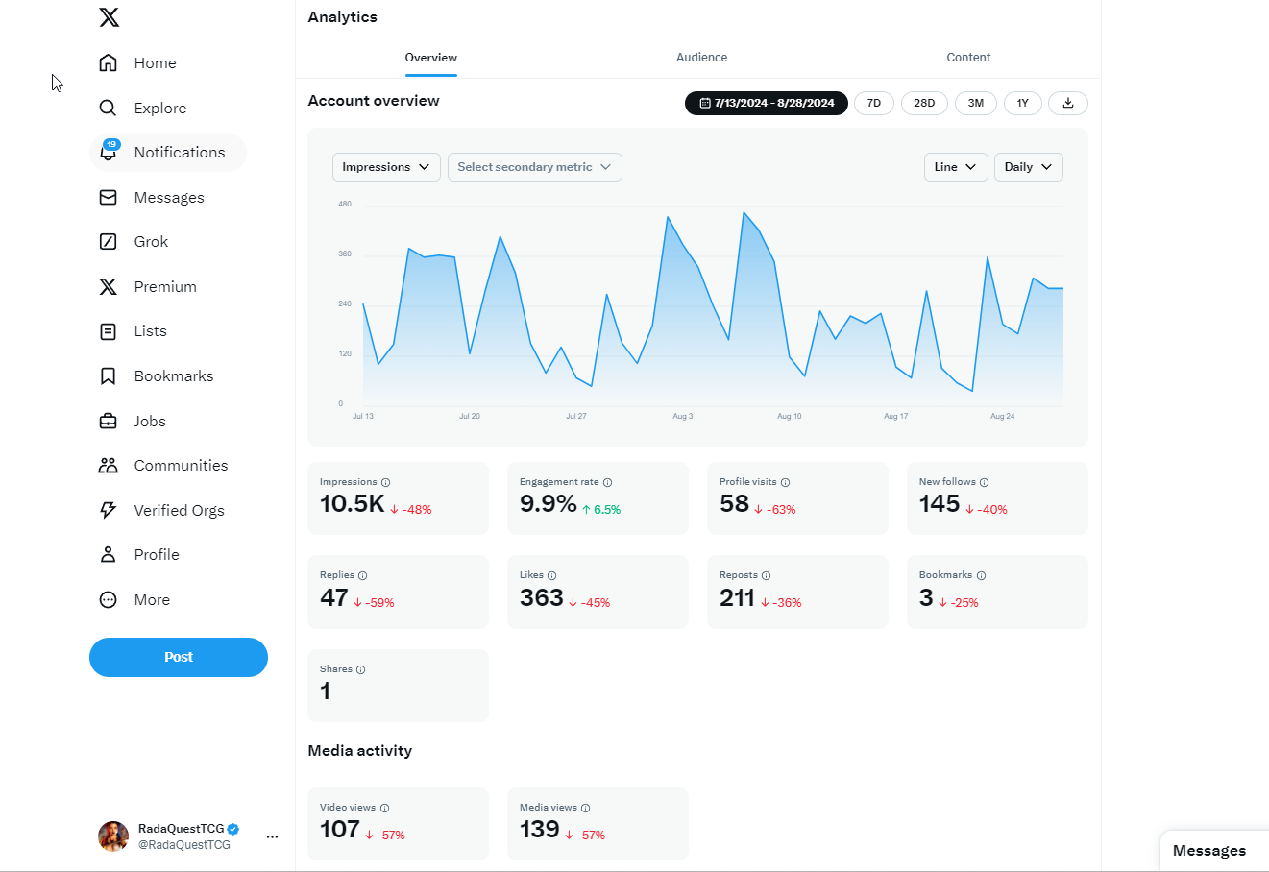Screen dimensions: 1269x872
Task: Open the Messages drawer at bottom
Action: (x=1214, y=851)
